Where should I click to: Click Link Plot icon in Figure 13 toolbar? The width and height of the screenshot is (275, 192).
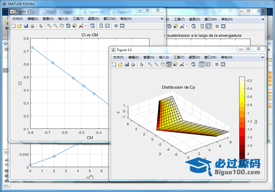click(193, 65)
